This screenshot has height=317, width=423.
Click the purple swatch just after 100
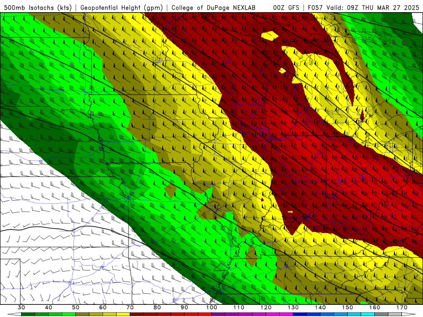(218, 314)
